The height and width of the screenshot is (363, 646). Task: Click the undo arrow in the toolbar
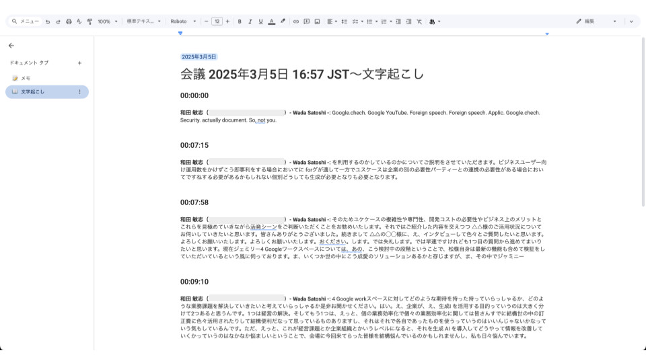pyautogui.click(x=48, y=22)
